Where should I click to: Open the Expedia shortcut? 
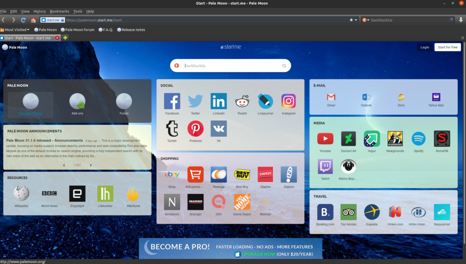371,212
